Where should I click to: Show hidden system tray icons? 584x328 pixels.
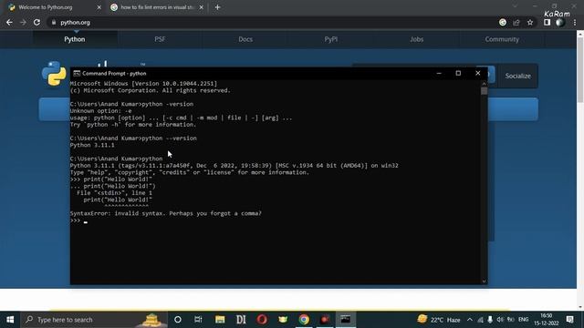tap(470, 320)
